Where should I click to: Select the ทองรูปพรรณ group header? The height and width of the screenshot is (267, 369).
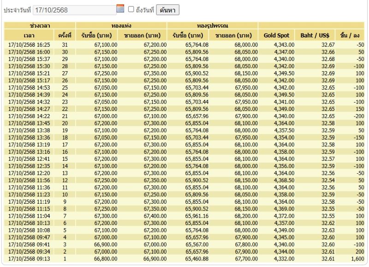212,25
